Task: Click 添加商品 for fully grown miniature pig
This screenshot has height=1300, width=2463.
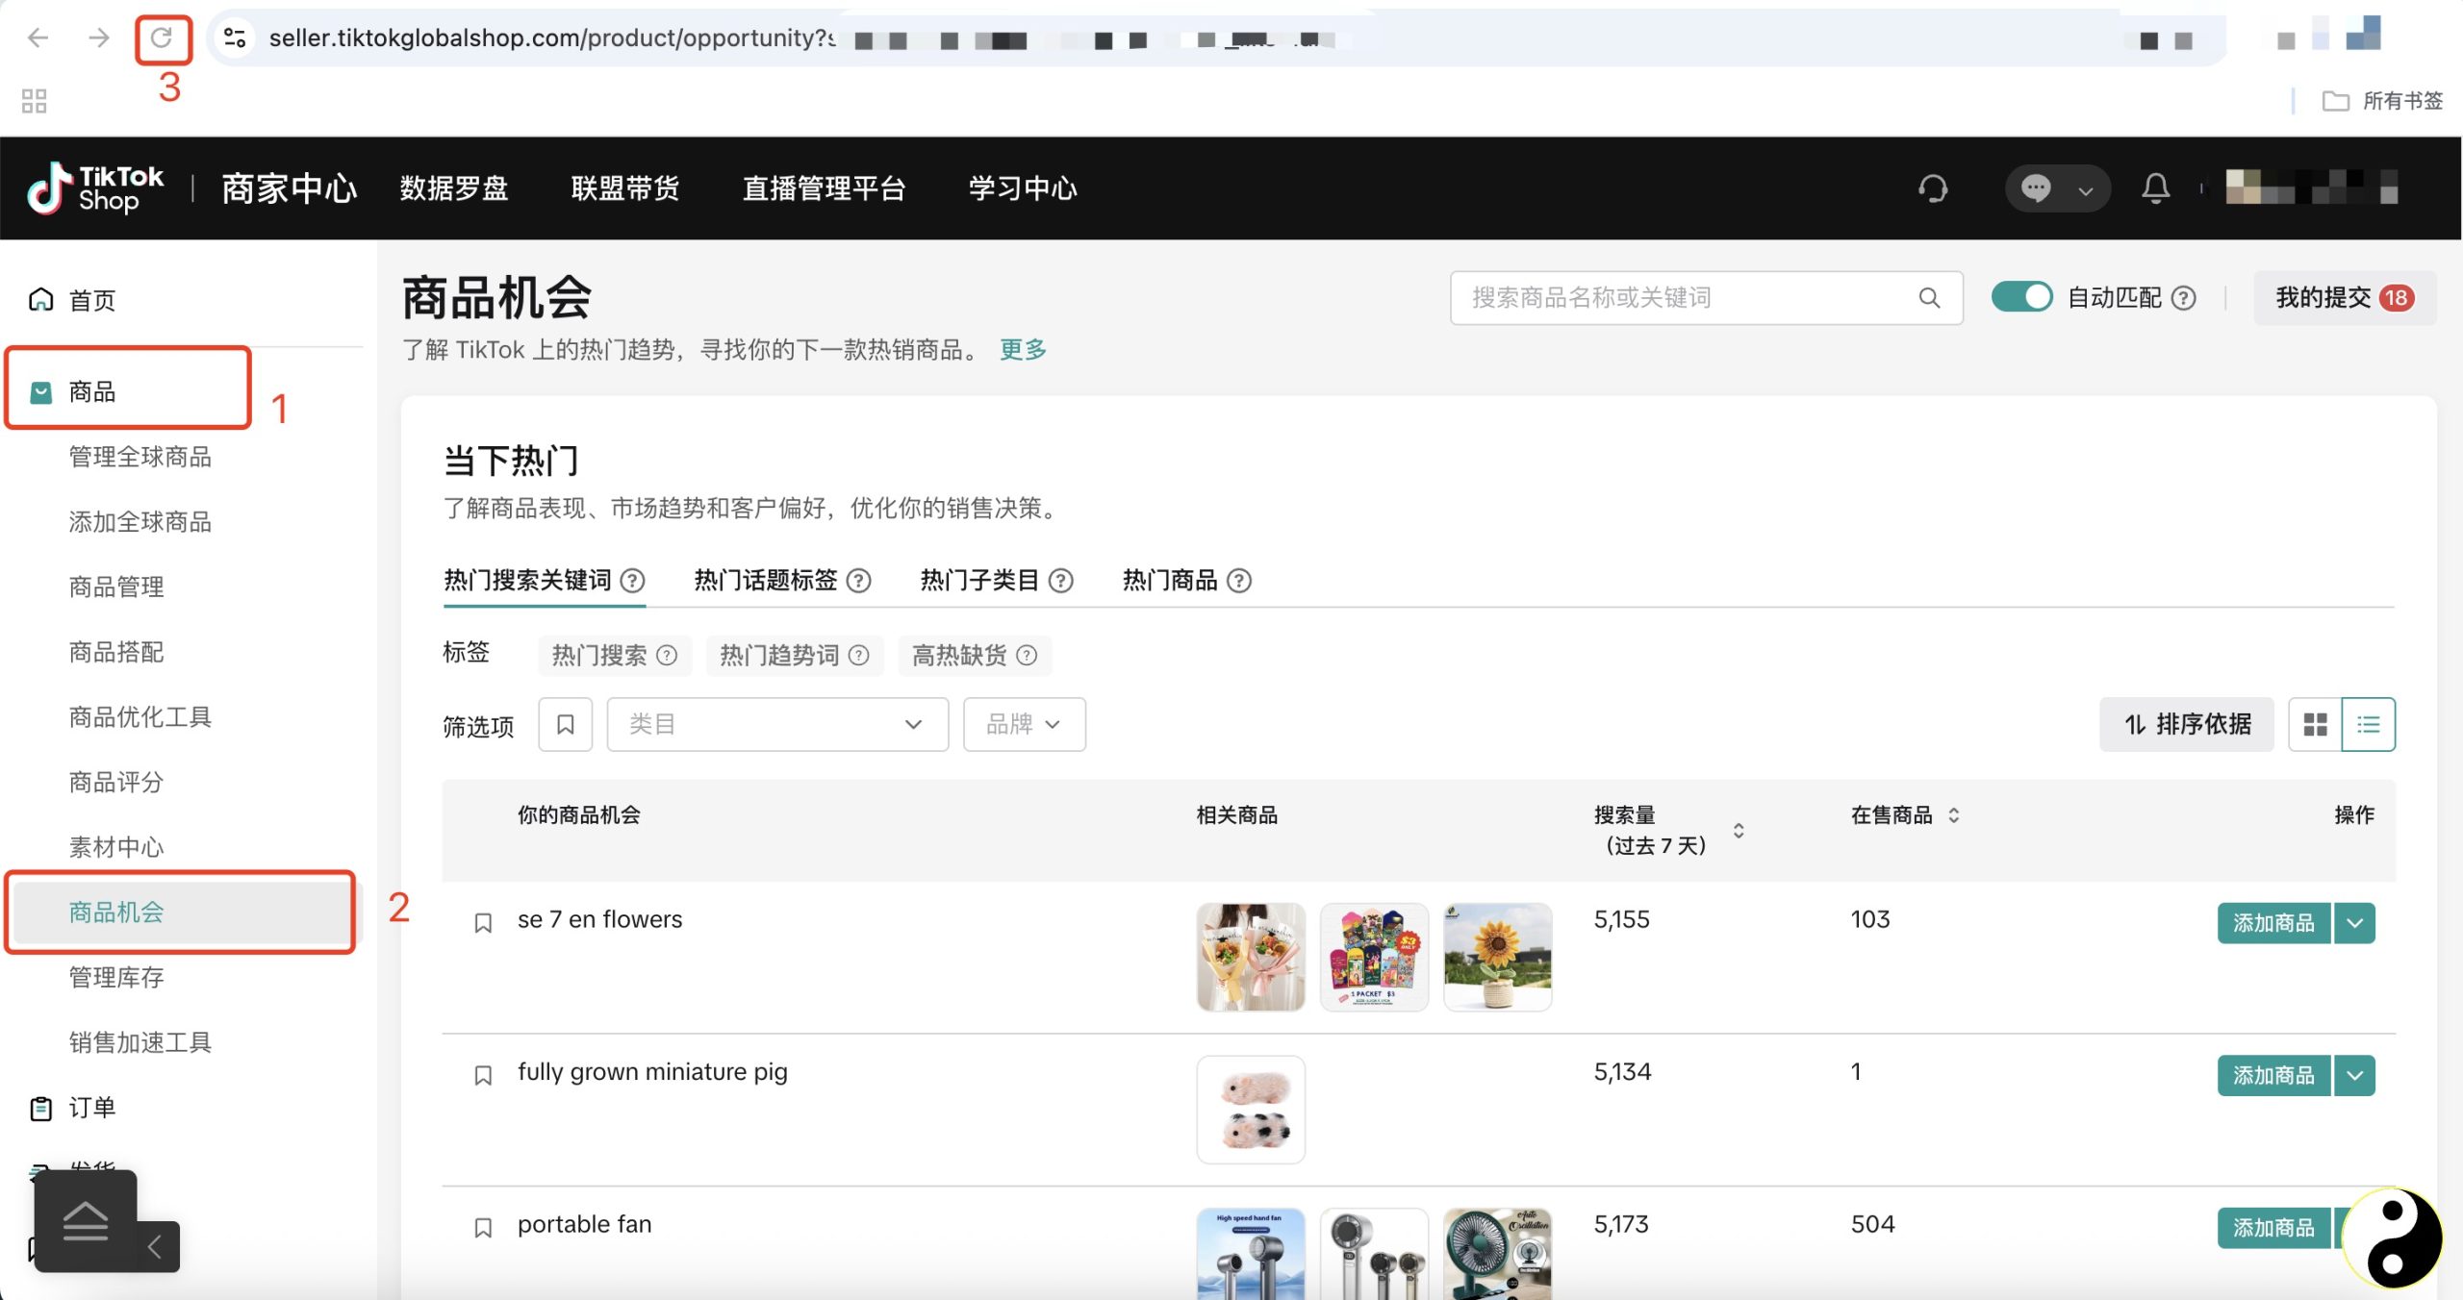Action: pos(2273,1075)
